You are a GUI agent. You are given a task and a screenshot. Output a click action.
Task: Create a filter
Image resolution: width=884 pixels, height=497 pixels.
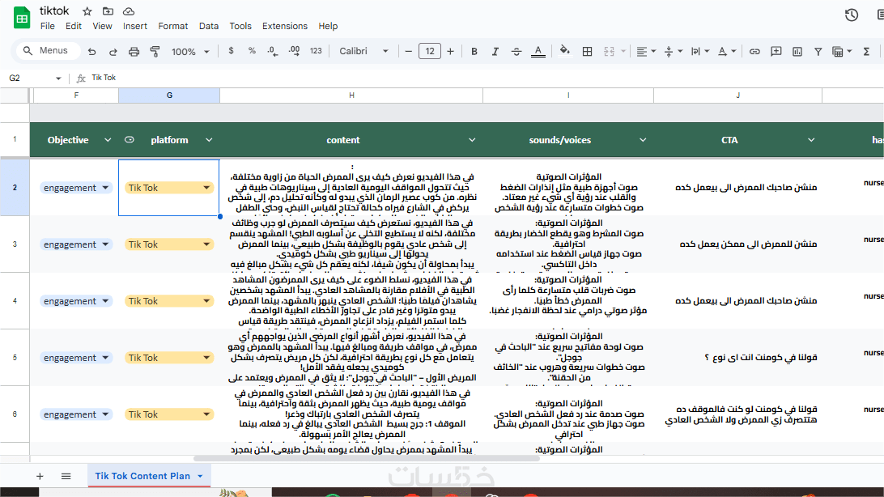pyautogui.click(x=818, y=51)
